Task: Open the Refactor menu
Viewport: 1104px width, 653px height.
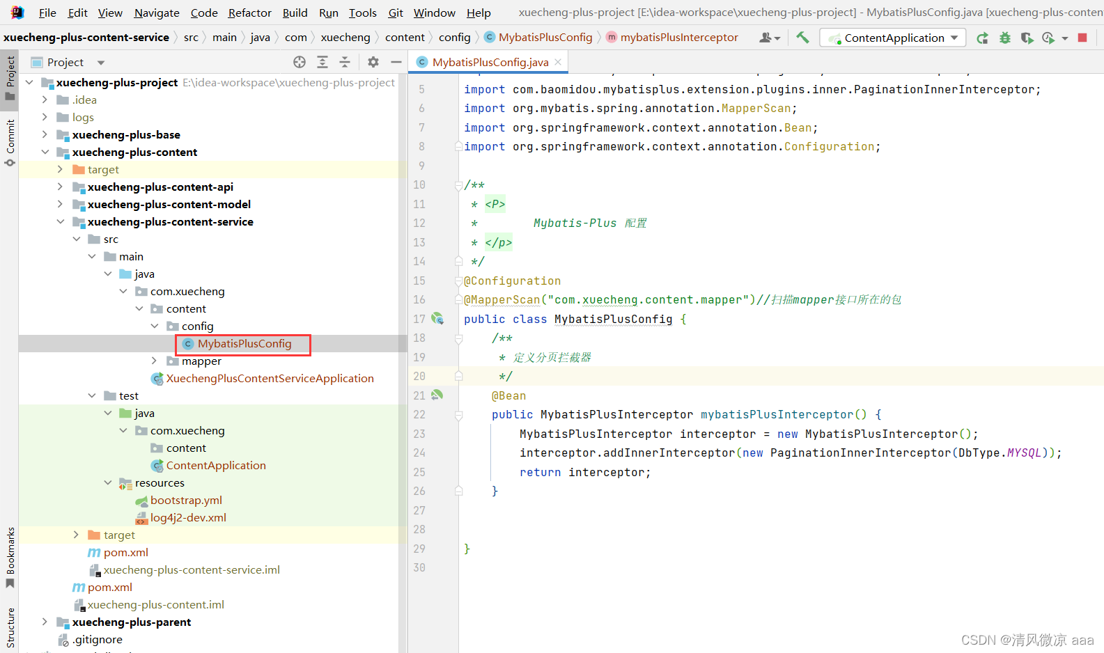Action: click(x=249, y=13)
